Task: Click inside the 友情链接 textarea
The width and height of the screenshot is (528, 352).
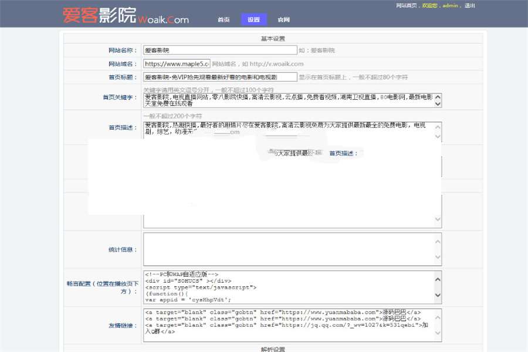Action: 292,326
